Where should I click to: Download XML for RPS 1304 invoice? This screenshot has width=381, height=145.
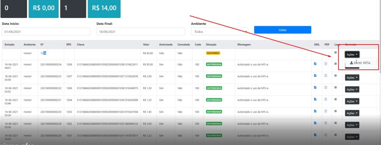pyautogui.click(x=315, y=99)
